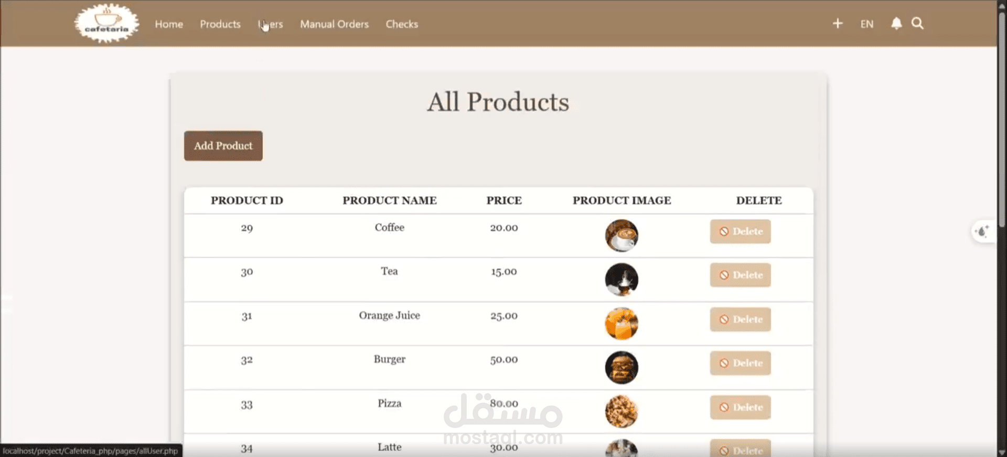This screenshot has width=1007, height=457.
Task: Open the Products menu item
Action: click(220, 24)
